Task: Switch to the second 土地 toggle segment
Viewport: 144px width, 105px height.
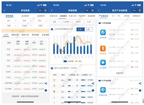Action: pyautogui.click(x=89, y=29)
